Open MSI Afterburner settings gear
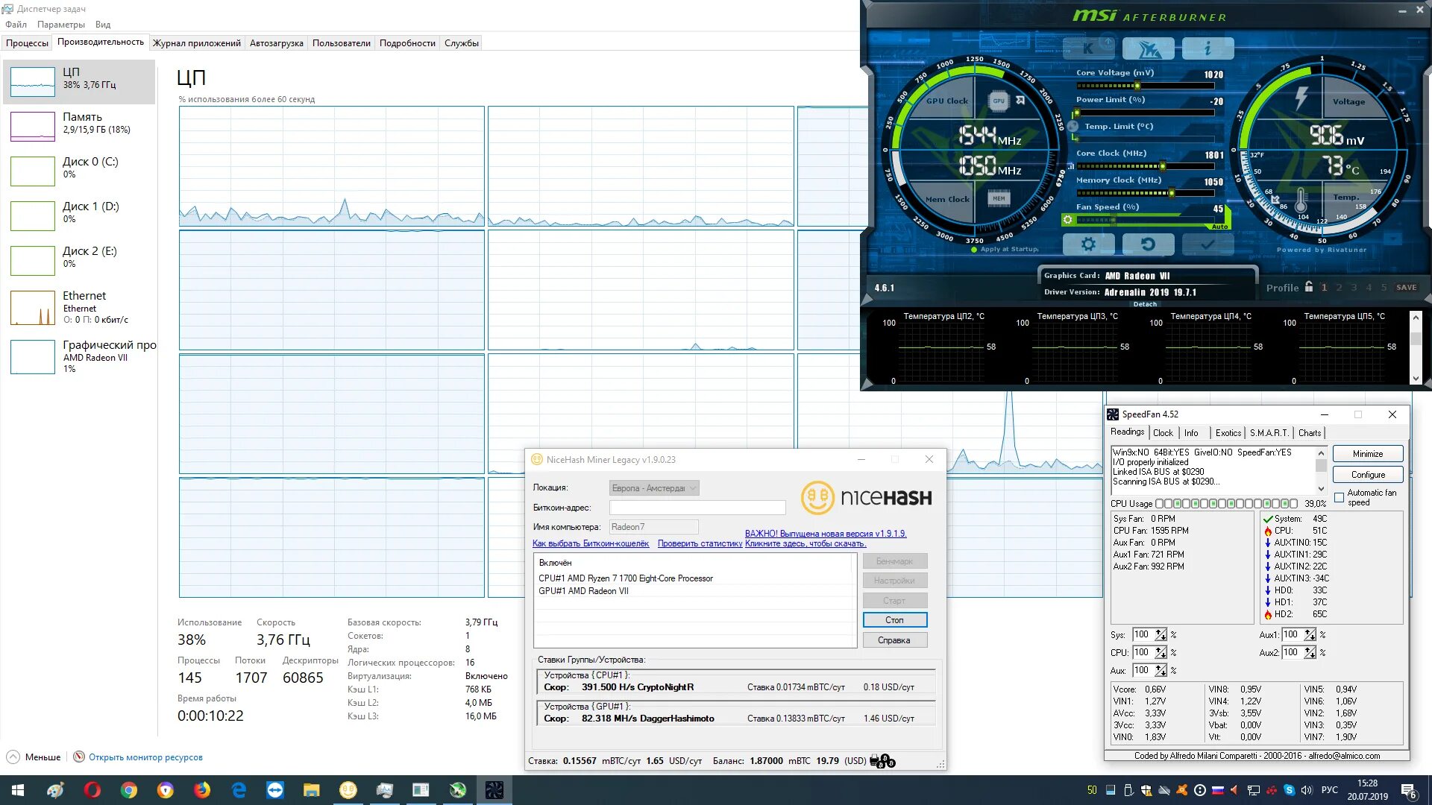The image size is (1432, 805). [x=1088, y=244]
